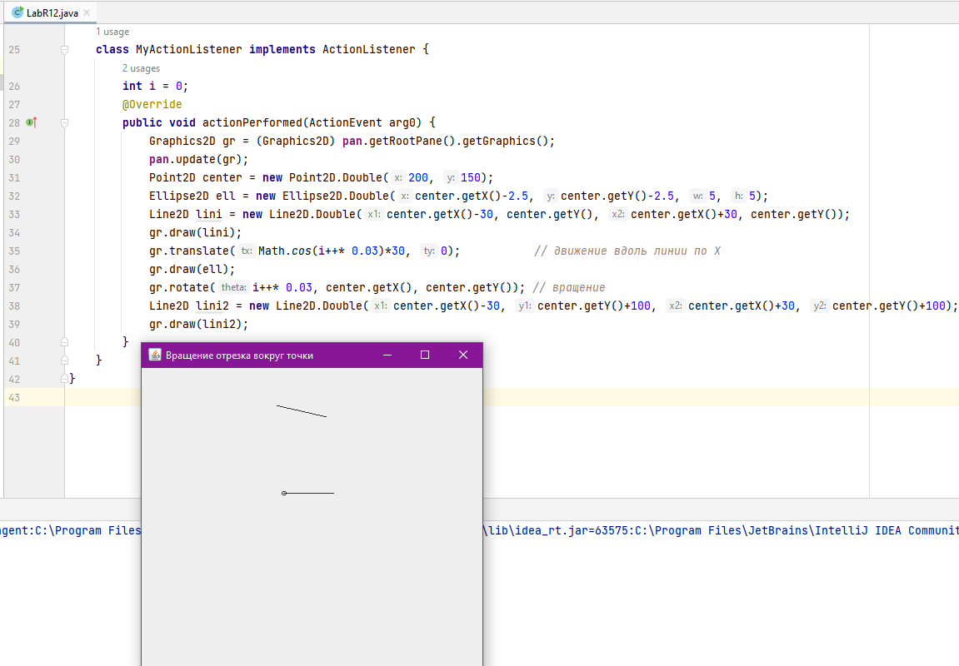Open the '1 usage' hint above class MyActionListener
The height and width of the screenshot is (666, 959).
(112, 32)
